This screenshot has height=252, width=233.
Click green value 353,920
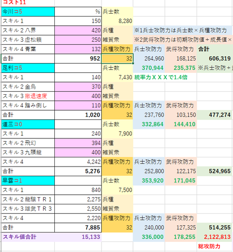149,181
